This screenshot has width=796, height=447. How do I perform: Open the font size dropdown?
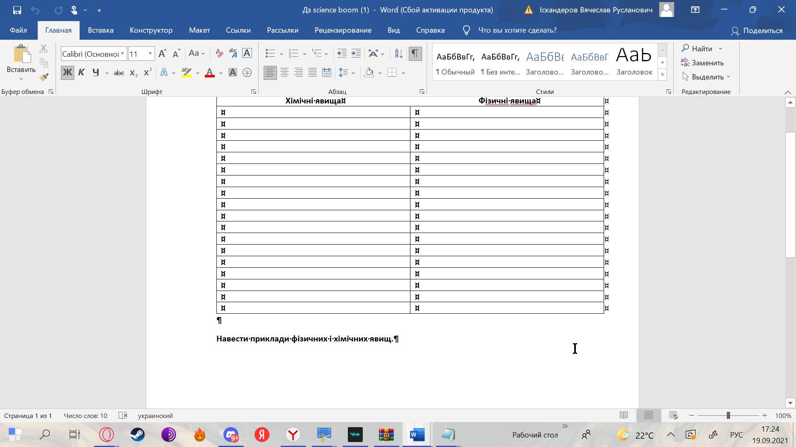tap(150, 54)
